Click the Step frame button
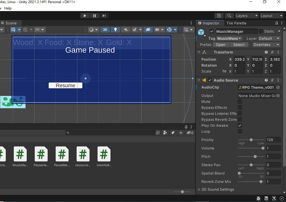 tap(104, 16)
